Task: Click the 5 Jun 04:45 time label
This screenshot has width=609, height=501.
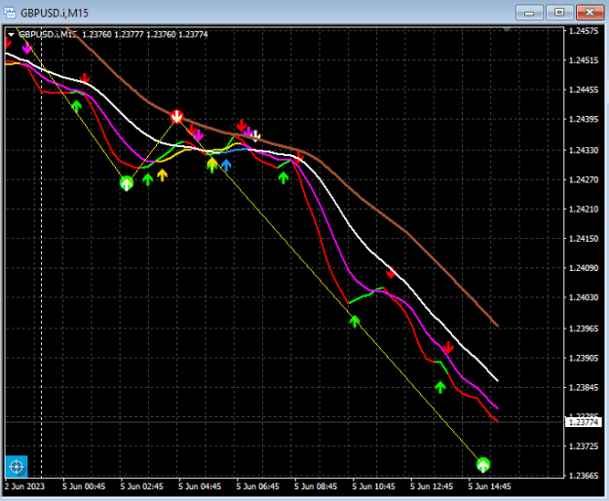Action: [200, 486]
